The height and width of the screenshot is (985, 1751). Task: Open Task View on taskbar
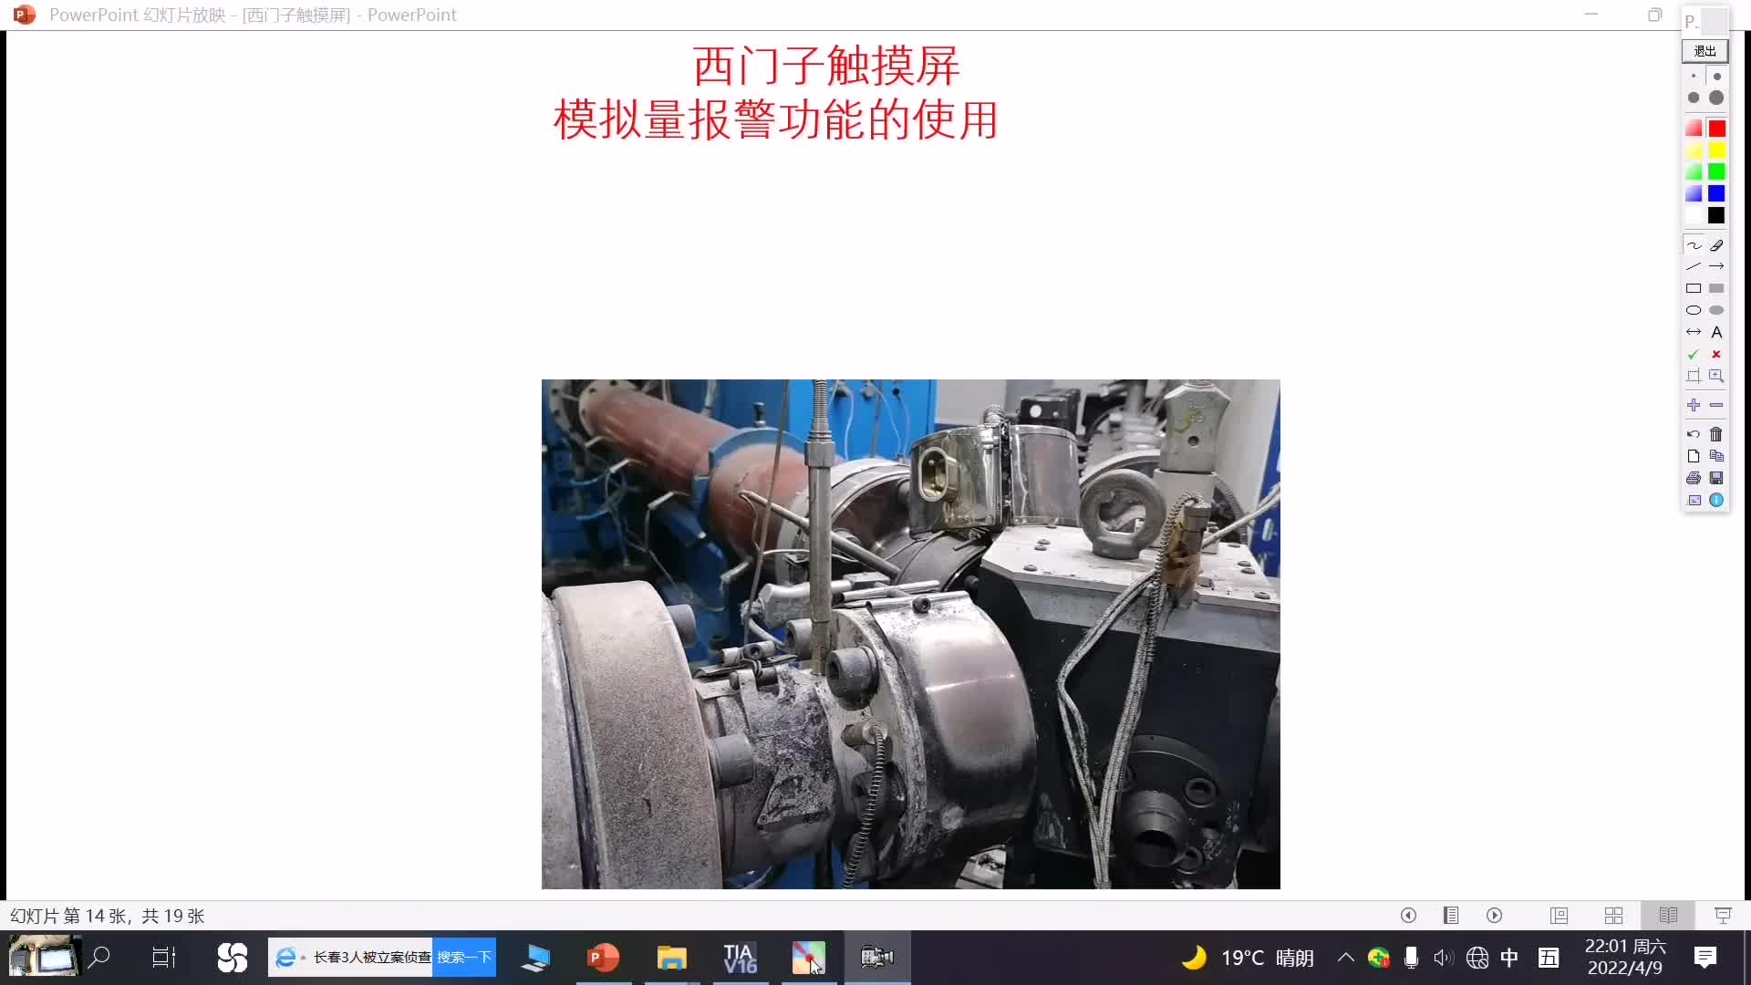[164, 958]
